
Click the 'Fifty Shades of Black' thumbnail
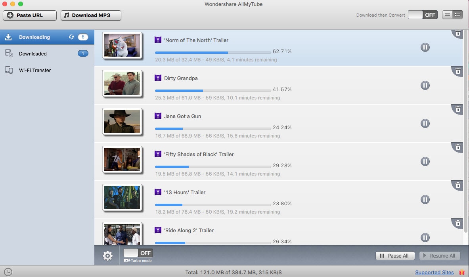(x=122, y=159)
